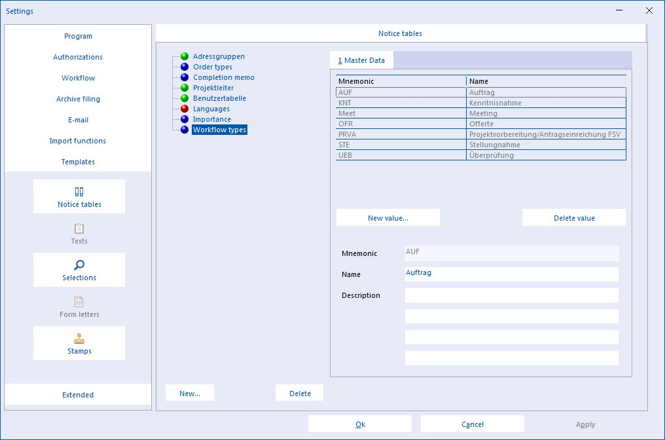
Task: Open the Stamps icon
Action: coord(79,339)
